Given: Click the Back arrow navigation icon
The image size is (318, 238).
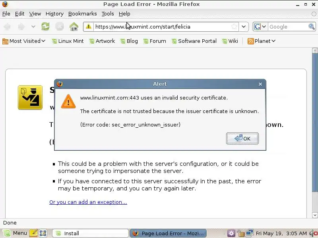Looking at the screenshot, I should coord(8,27).
